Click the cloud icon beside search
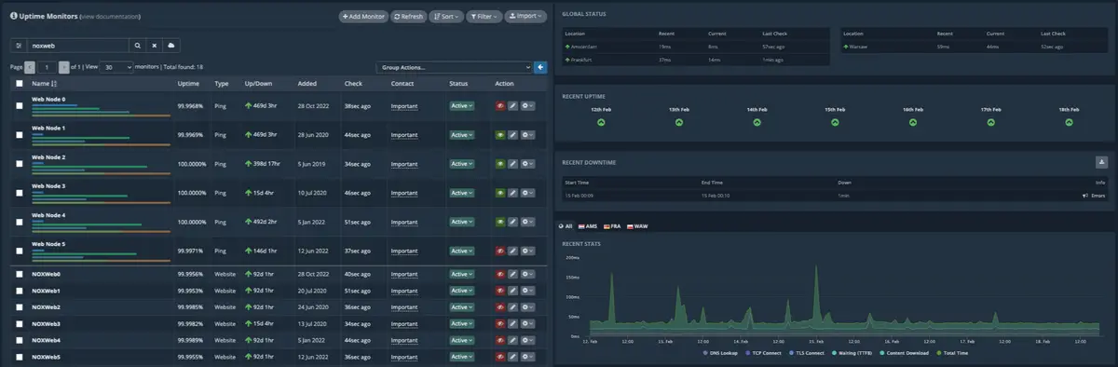The image size is (1118, 367). click(170, 45)
